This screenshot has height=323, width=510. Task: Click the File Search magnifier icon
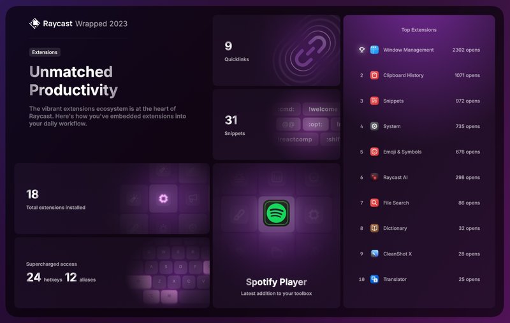click(x=374, y=203)
